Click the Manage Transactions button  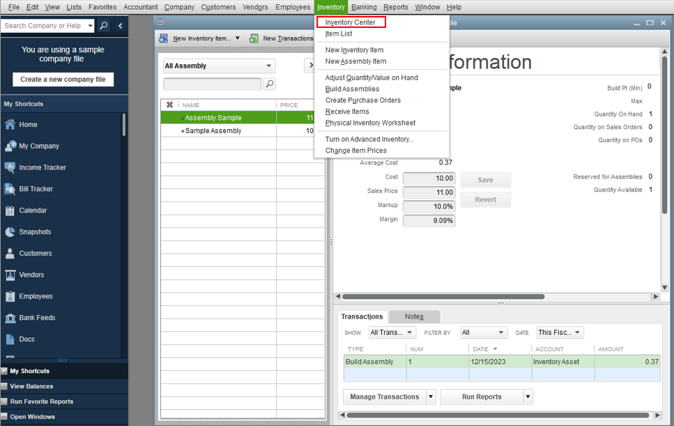(384, 397)
